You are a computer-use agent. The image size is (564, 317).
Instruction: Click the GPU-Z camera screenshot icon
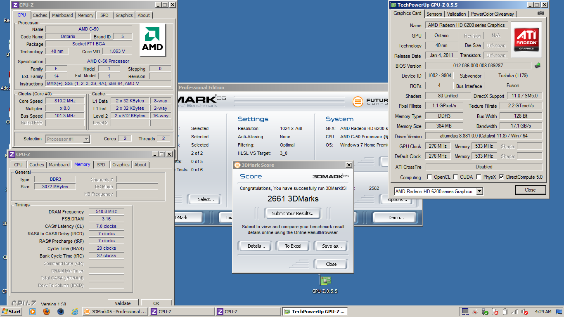pyautogui.click(x=540, y=13)
